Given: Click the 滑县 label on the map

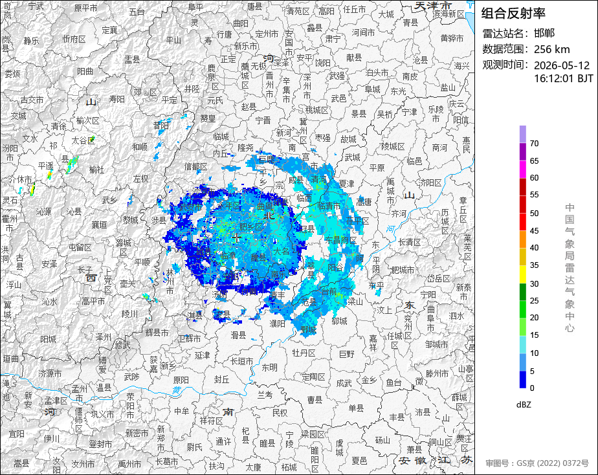Looking at the screenshot, I should pos(238,335).
